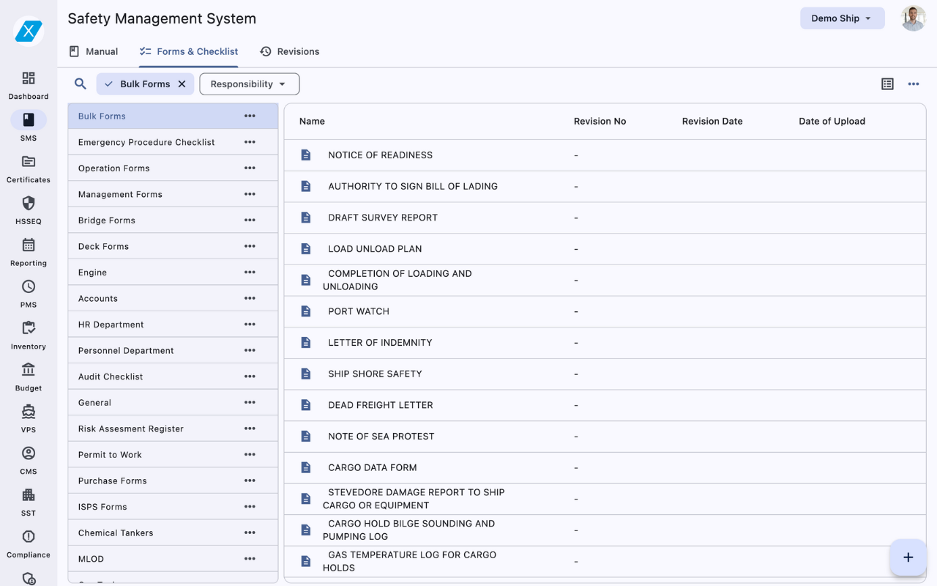
Task: Open the toolbar more options menu
Action: (x=914, y=84)
